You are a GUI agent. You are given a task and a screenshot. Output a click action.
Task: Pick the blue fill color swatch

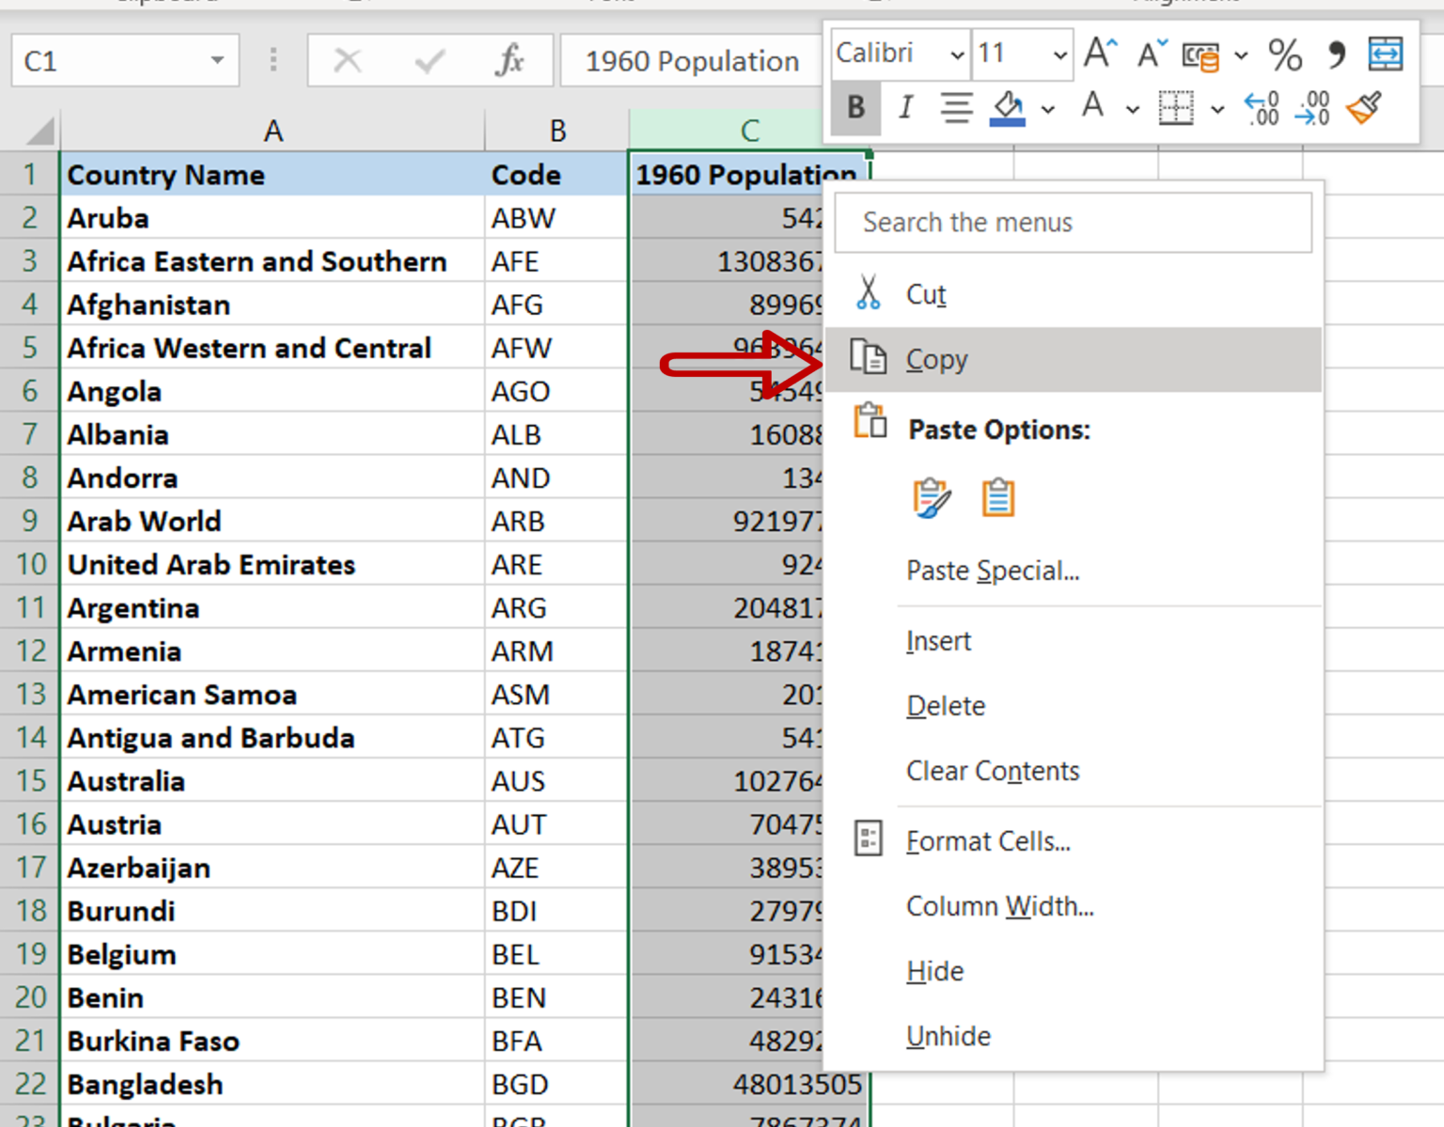point(1006,119)
